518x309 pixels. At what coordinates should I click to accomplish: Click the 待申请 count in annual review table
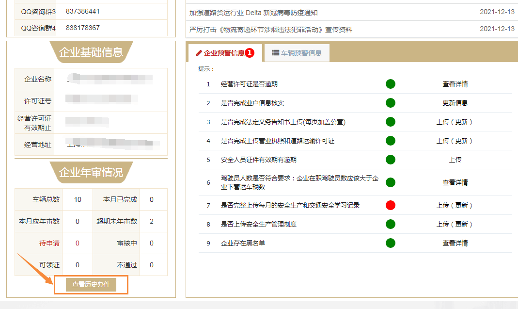78,244
